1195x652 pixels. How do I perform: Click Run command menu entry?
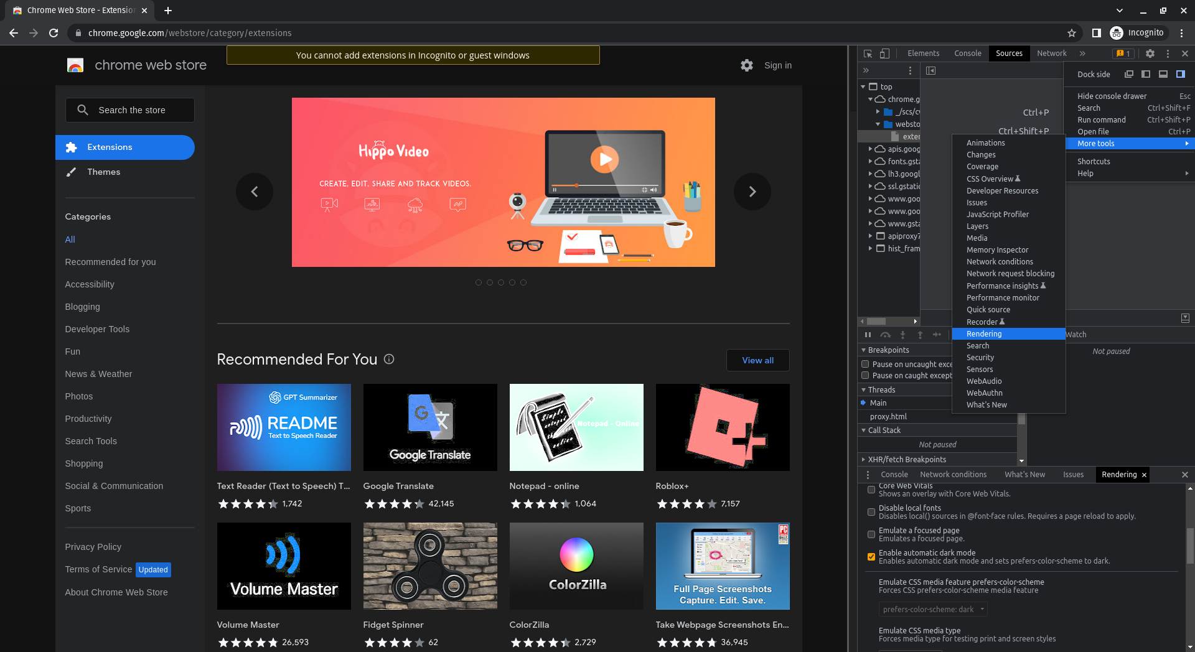click(1130, 120)
